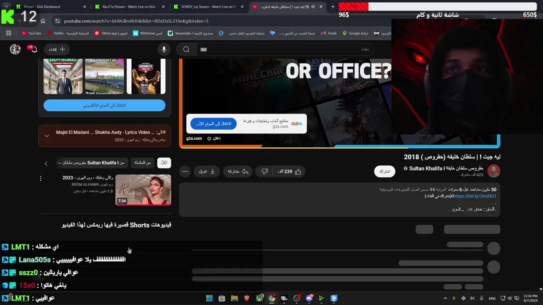
Task: Open the WitAnime bookmark
Action: point(148,33)
